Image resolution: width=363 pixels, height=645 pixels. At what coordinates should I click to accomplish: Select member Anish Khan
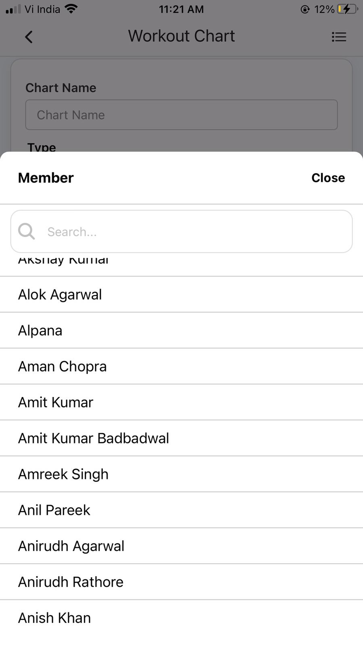click(x=54, y=618)
